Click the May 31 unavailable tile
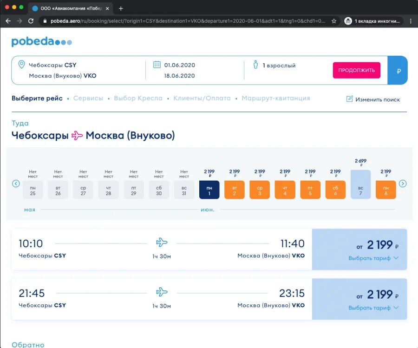Image resolution: width=418 pixels, height=348 pixels. (184, 190)
